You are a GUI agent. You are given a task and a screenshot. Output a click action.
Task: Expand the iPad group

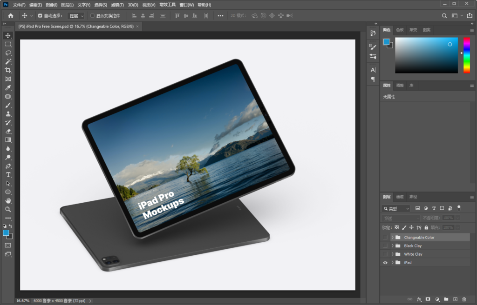(x=392, y=263)
